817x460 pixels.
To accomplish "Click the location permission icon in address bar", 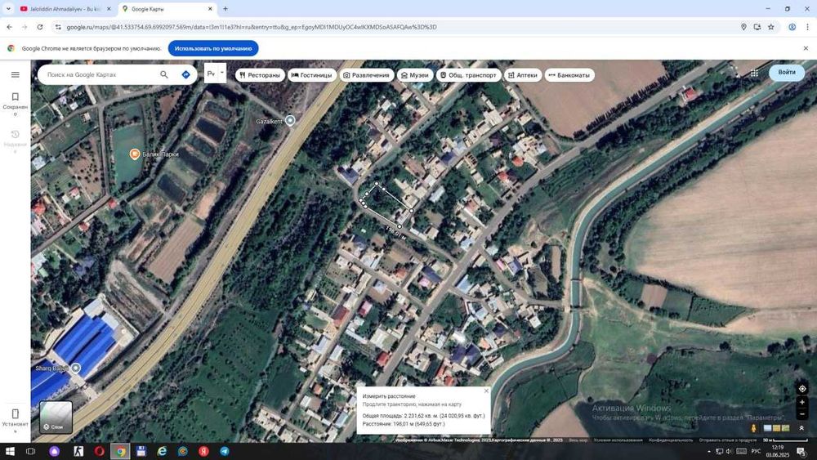I will coord(743,27).
